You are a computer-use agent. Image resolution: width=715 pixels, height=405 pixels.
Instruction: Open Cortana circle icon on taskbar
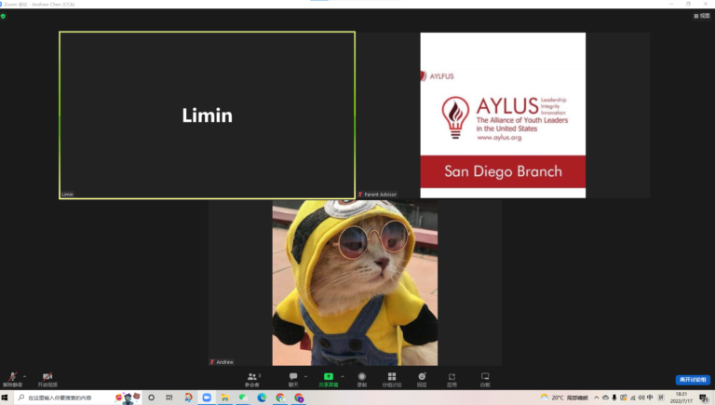coord(152,398)
